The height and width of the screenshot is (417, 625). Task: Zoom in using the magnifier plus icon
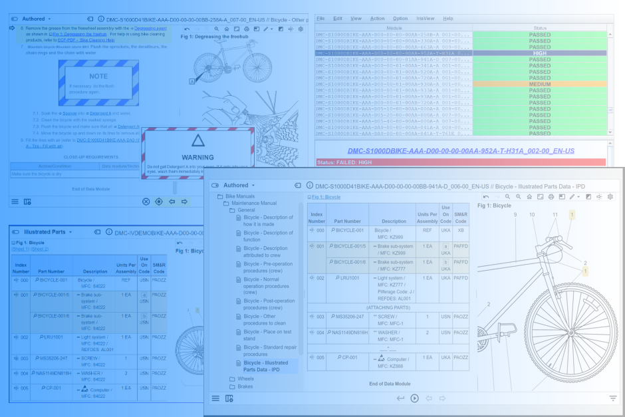(x=507, y=196)
